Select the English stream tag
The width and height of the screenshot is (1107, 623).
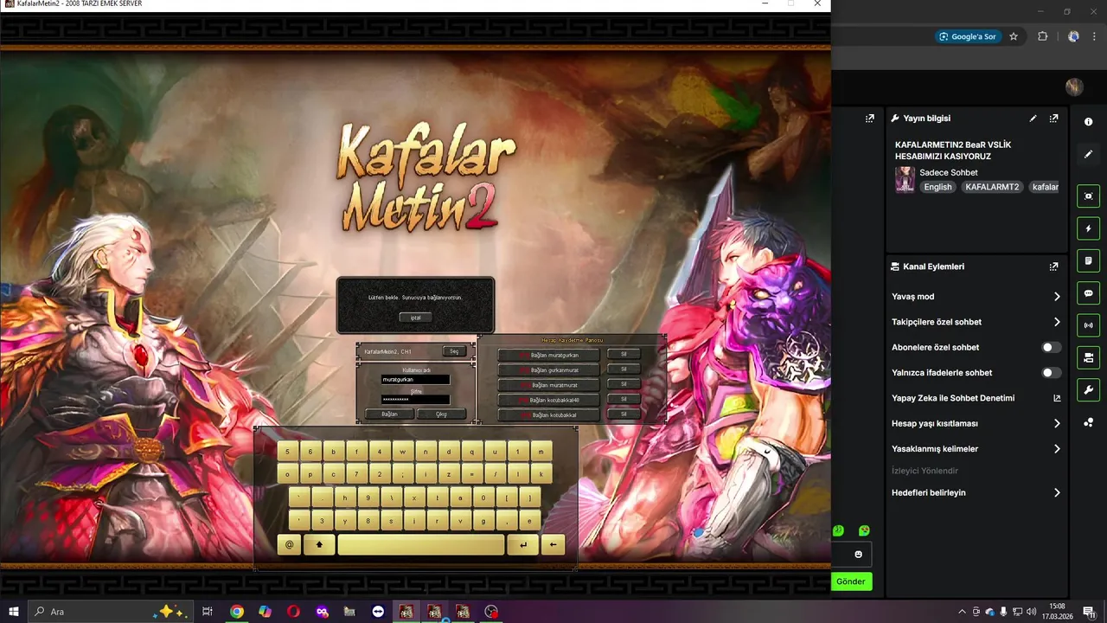(x=937, y=187)
